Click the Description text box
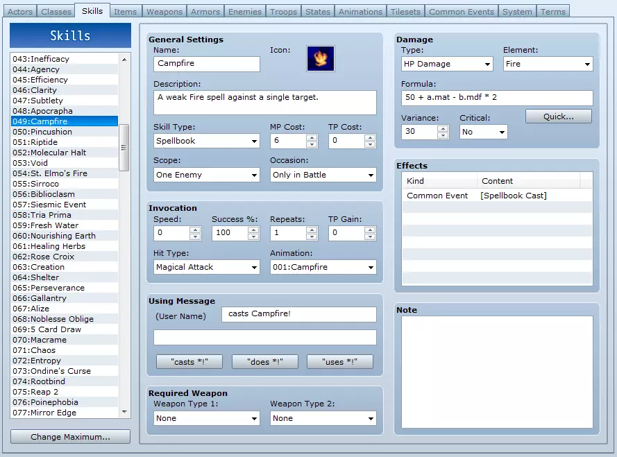 tap(265, 103)
